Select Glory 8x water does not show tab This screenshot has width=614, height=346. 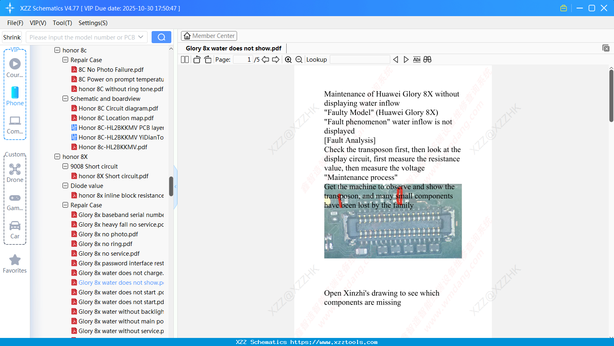[233, 48]
